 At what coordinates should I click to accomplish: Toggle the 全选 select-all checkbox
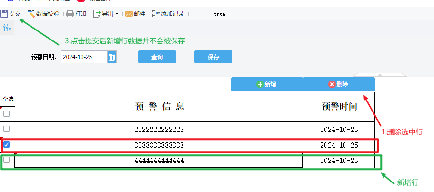[6, 114]
